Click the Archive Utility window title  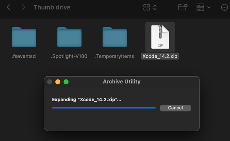point(121,82)
